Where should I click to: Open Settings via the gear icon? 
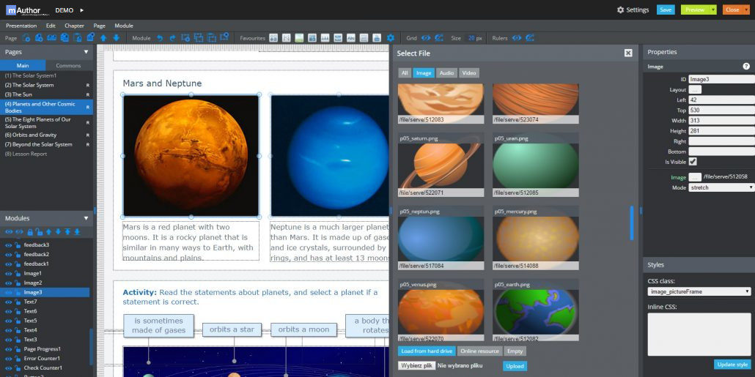[x=621, y=10]
